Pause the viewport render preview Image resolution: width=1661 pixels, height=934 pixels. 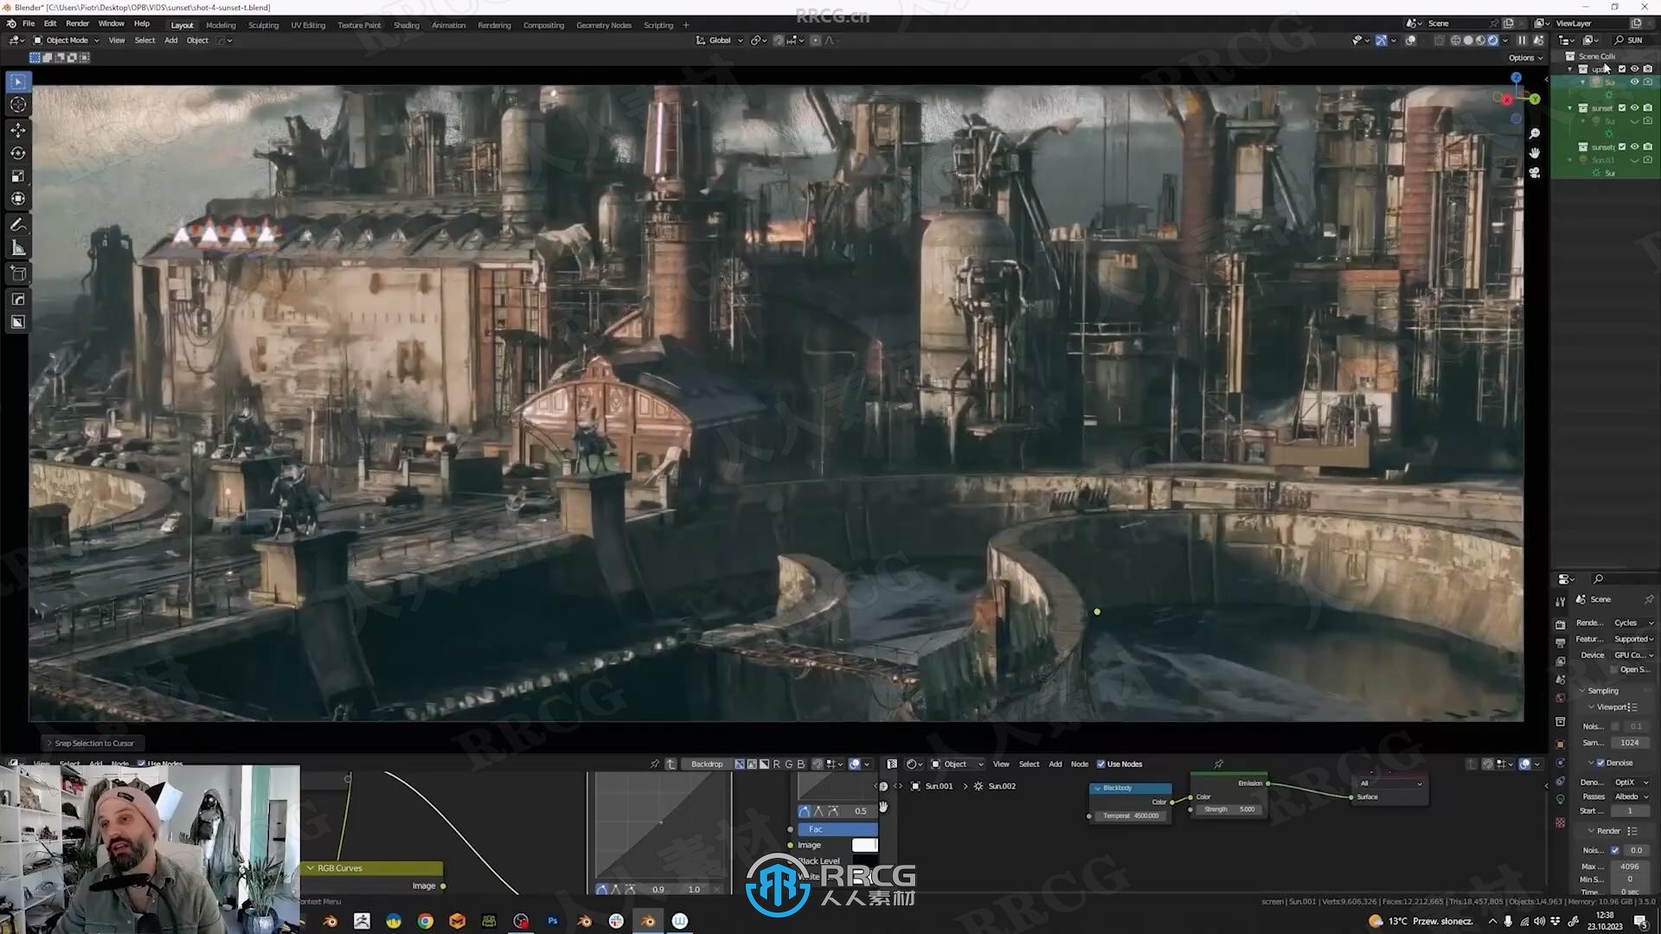[1522, 41]
